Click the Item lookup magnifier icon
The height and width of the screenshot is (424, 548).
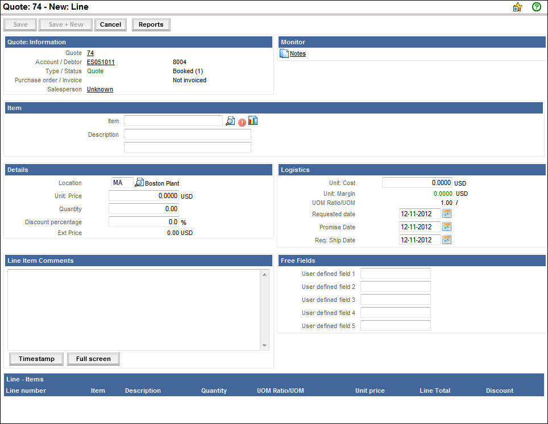coord(230,121)
